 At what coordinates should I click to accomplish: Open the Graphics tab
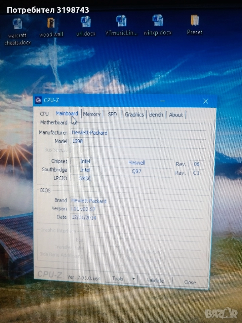tap(134, 114)
